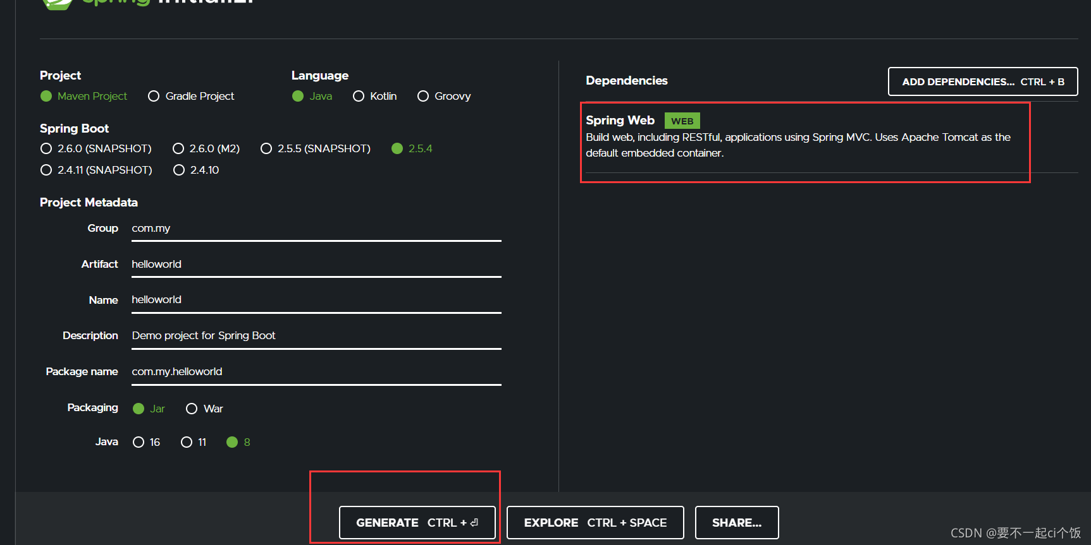
Task: Click the GENERATE button
Action: (x=417, y=522)
